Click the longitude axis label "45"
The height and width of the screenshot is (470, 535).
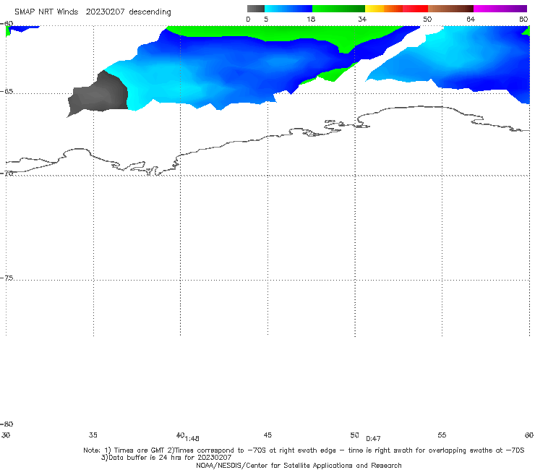(x=267, y=435)
